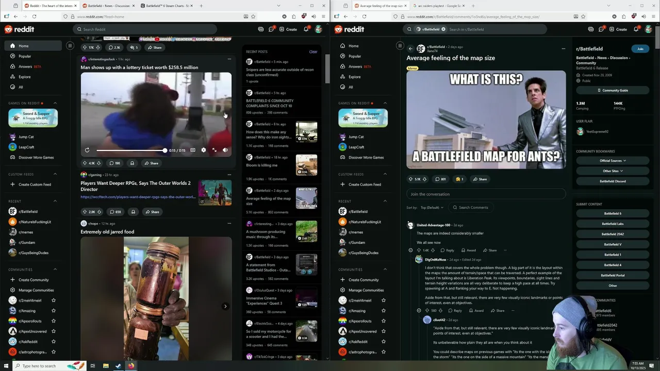Toggle captions on the lottery video
Viewport: 660px width, 371px height.
click(x=193, y=150)
